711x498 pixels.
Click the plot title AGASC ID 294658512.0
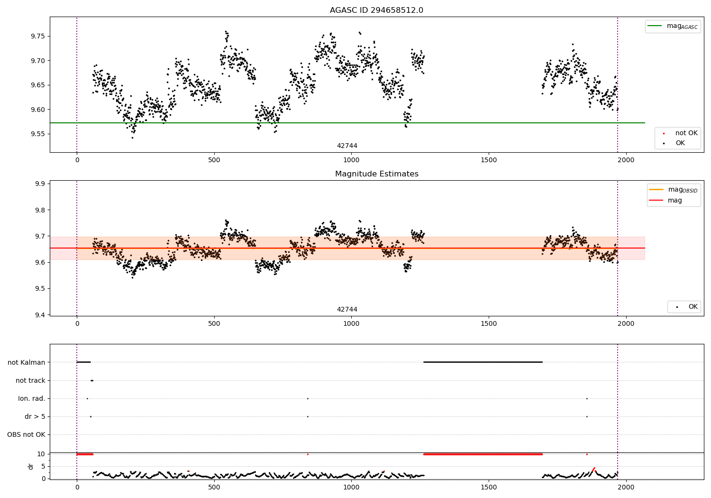click(x=376, y=10)
